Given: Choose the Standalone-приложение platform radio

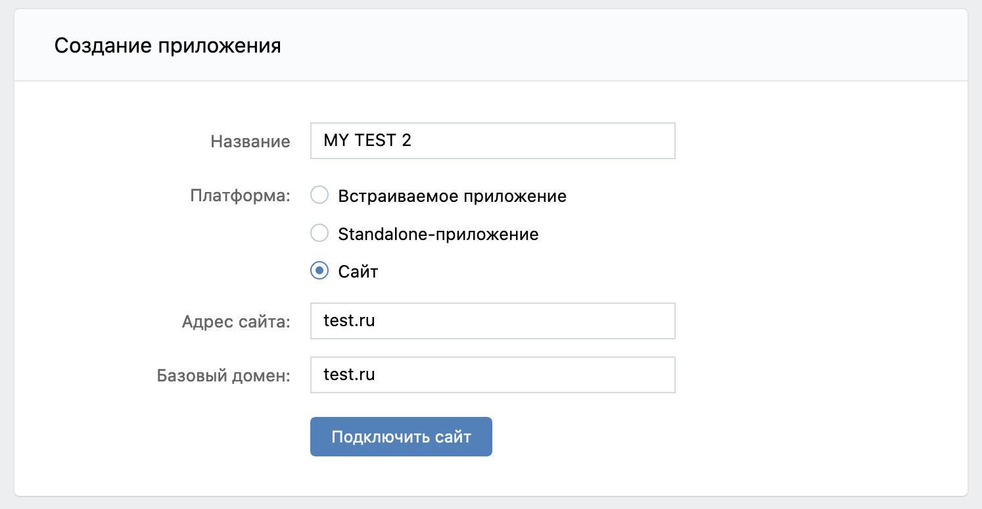Looking at the screenshot, I should point(319,233).
